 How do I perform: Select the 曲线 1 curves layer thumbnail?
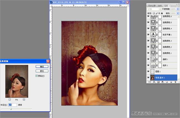(x=153, y=59)
